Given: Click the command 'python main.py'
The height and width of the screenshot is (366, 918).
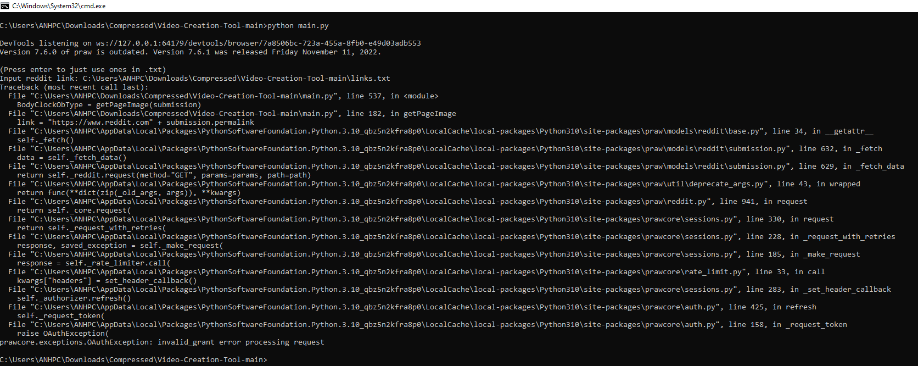Looking at the screenshot, I should pos(298,26).
